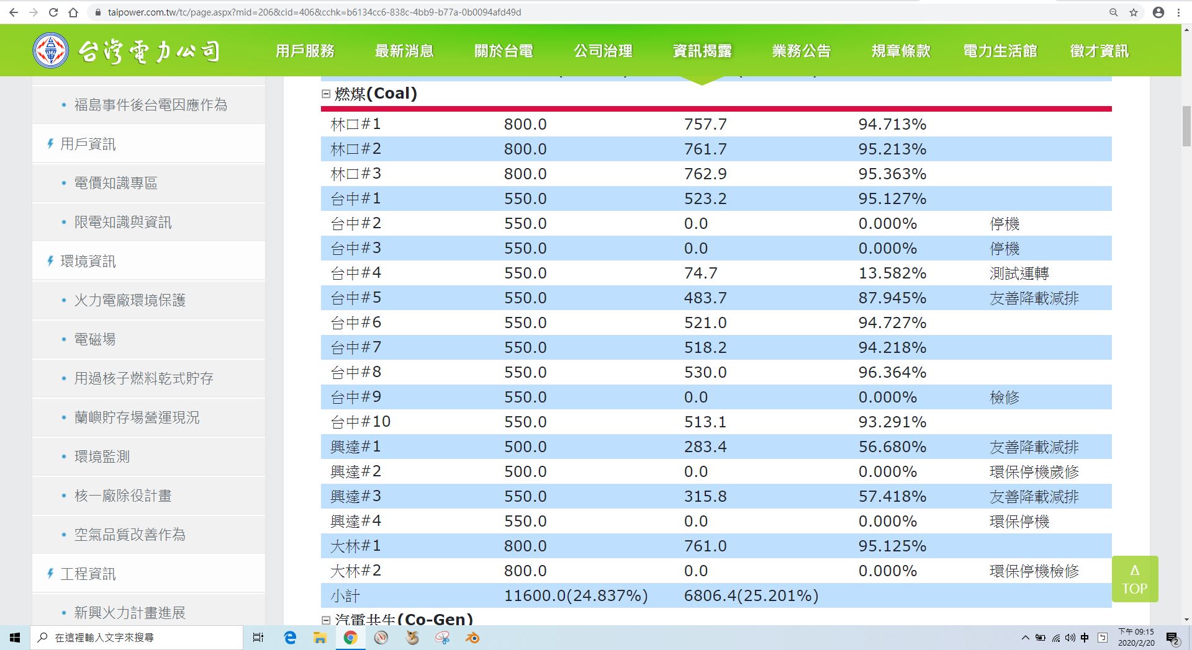1192x650 pixels.
Task: Open the 火力電廠環境保護 sidebar link
Action: (x=130, y=300)
